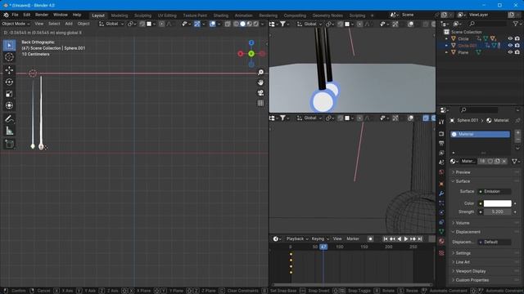Image resolution: width=524 pixels, height=294 pixels.
Task: Open the Physics properties tab
Action: tap(441, 212)
